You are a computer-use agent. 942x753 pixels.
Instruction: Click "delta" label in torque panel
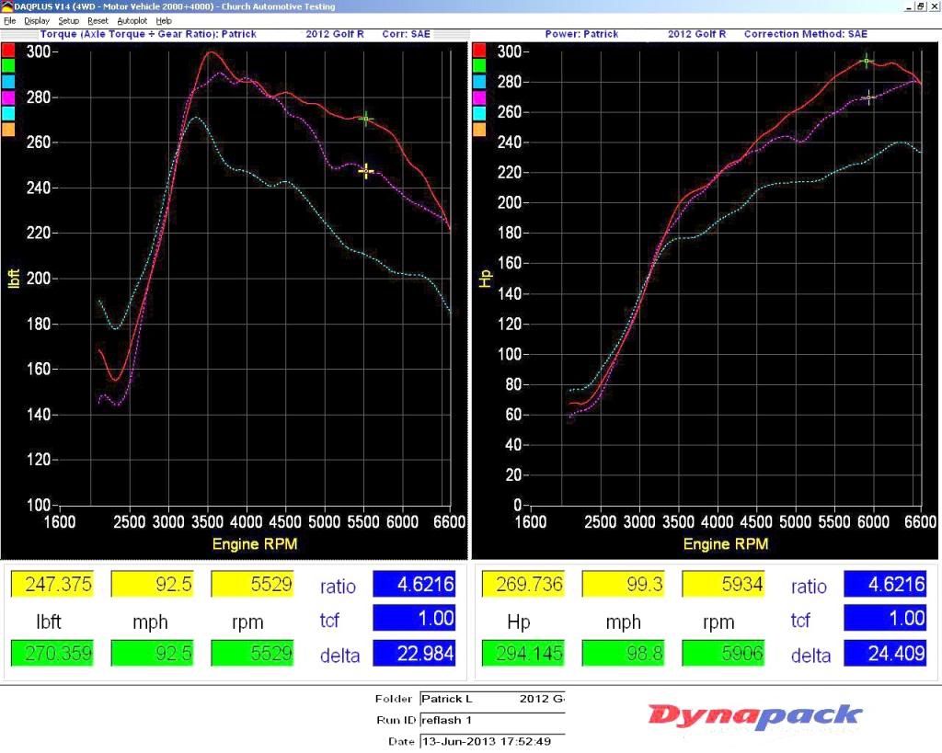340,656
